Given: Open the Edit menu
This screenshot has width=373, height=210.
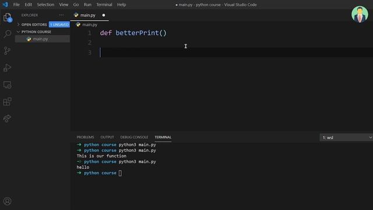Looking at the screenshot, I should click(x=29, y=5).
